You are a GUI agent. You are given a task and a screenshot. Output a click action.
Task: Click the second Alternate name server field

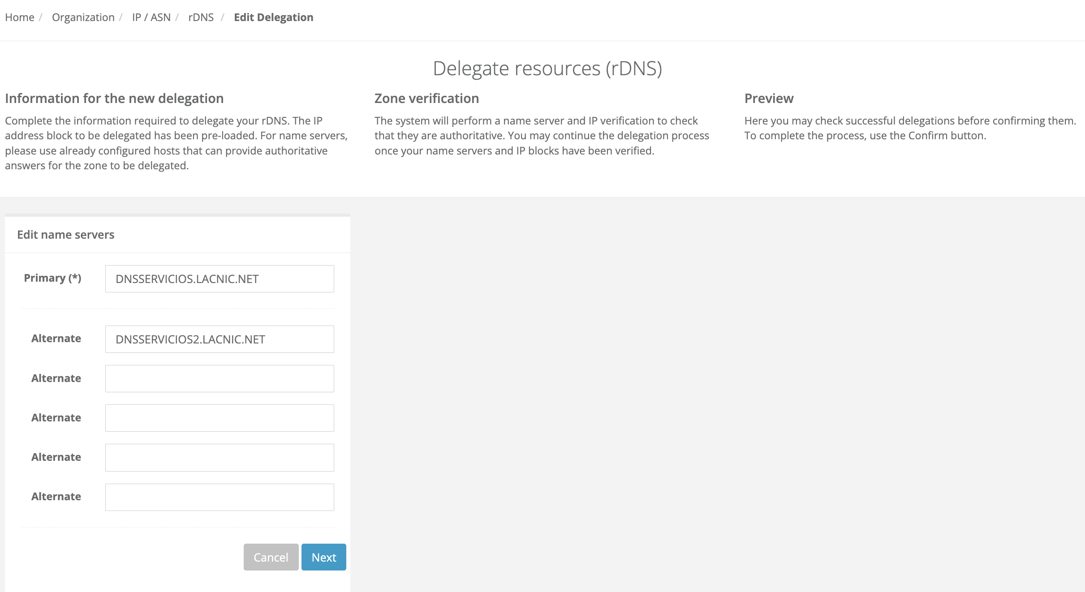[219, 378]
